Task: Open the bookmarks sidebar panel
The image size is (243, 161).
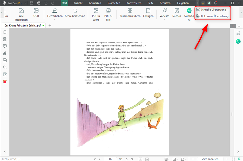Action: click(x=5, y=32)
